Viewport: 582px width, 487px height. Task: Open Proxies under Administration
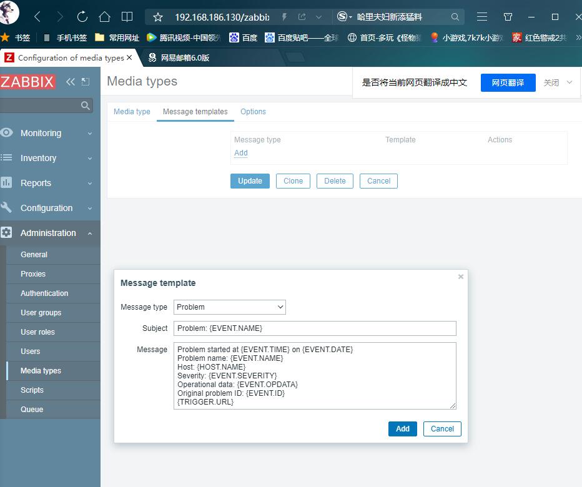coord(53,274)
